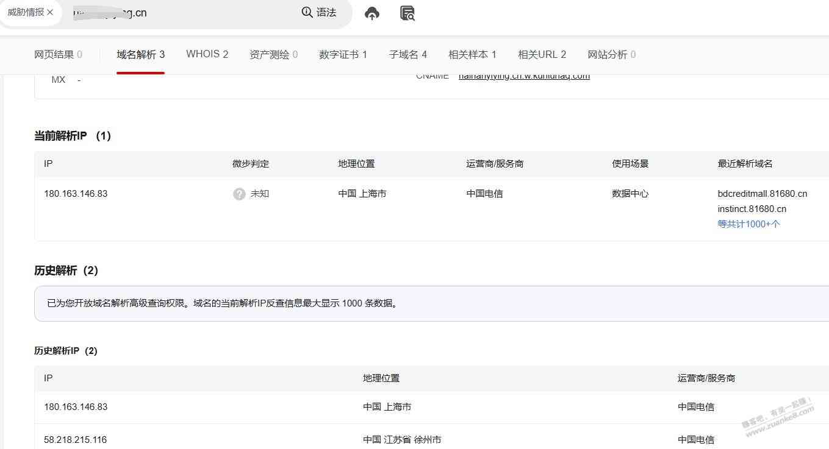Open the 语法 search syntax help
829x449 pixels.
pyautogui.click(x=319, y=12)
